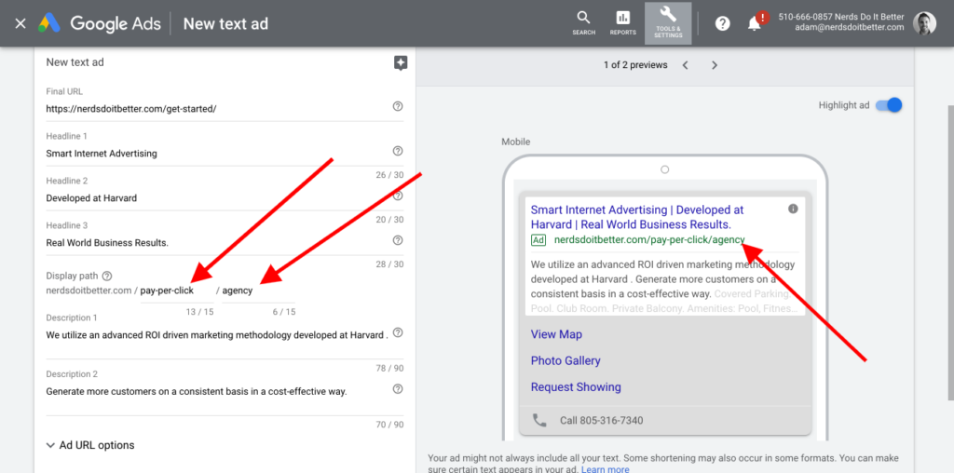Click the 1 of 2 previews label

coord(635,65)
